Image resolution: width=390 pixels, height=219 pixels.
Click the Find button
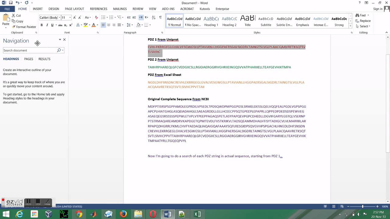click(360, 15)
